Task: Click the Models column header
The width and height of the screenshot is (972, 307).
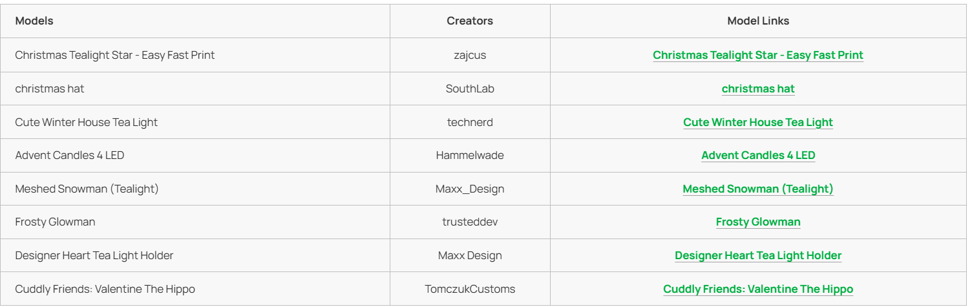Action: [34, 21]
